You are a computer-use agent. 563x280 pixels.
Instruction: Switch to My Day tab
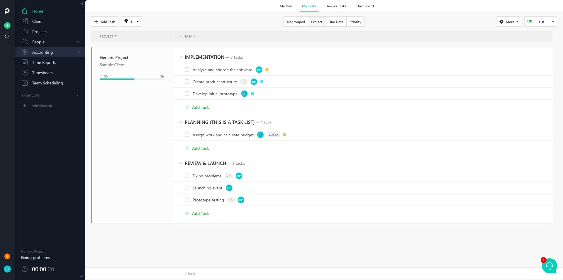click(x=286, y=6)
